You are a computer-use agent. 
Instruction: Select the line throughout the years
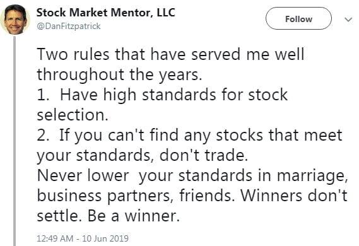pyautogui.click(x=119, y=75)
